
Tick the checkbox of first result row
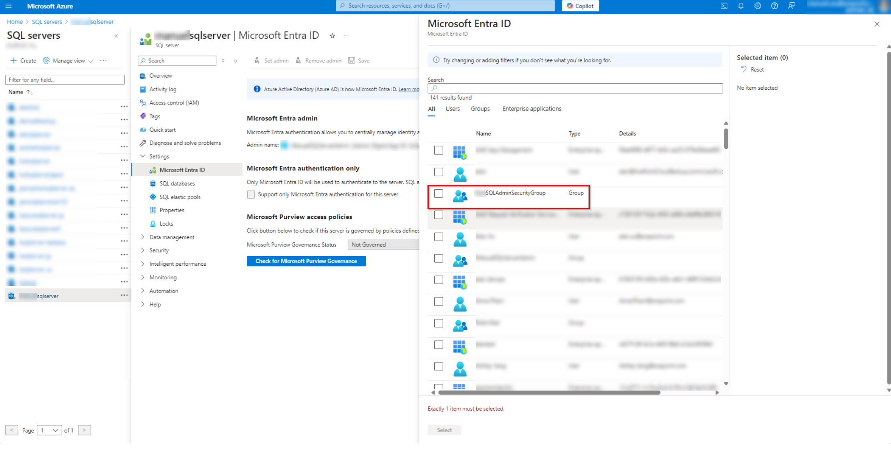tap(439, 150)
